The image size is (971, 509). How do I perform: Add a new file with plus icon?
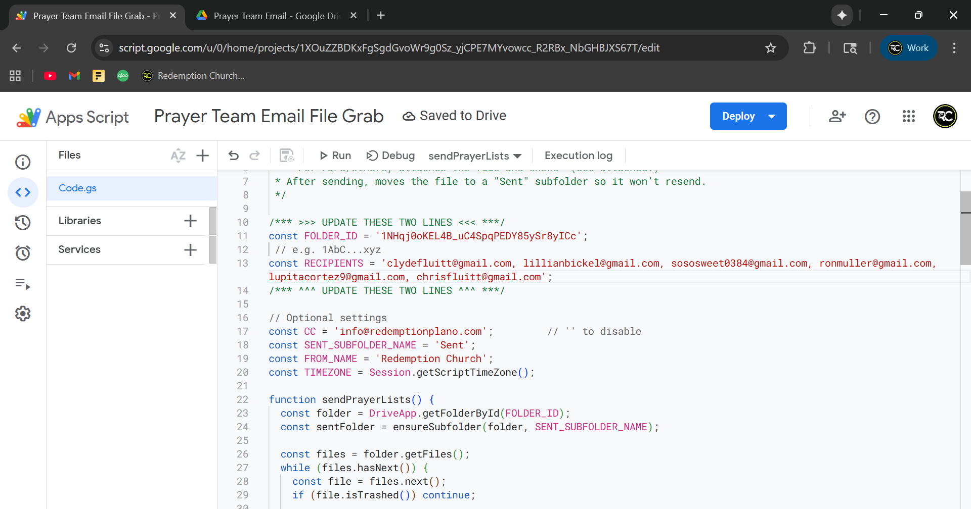click(202, 156)
